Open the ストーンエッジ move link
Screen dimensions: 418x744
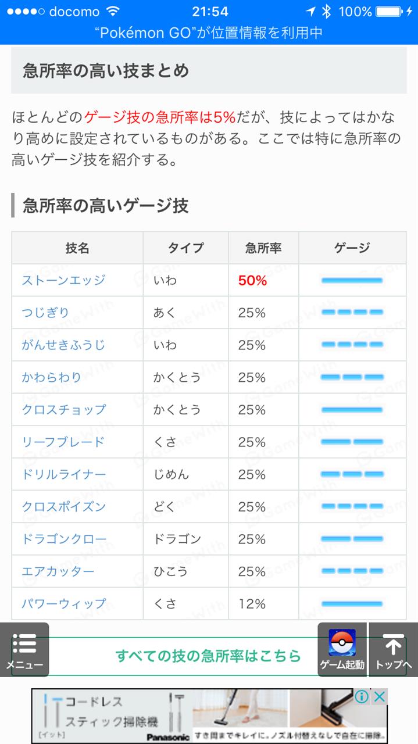pos(63,280)
